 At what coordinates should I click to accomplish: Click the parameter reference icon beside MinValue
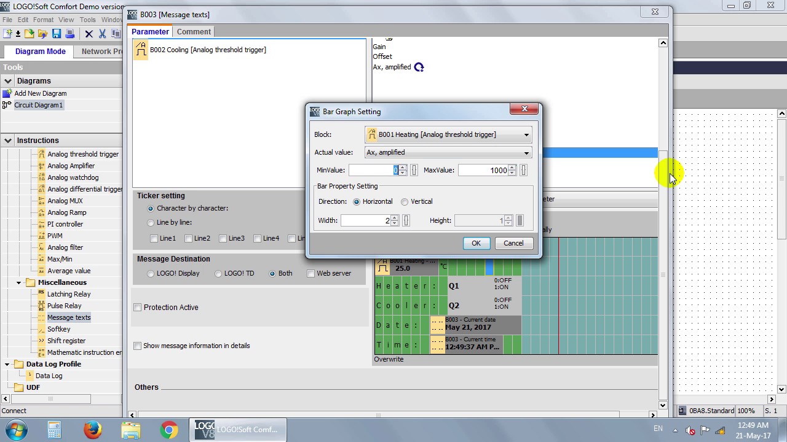click(x=414, y=170)
